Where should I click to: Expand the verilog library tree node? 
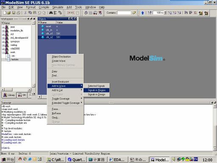[3, 45]
